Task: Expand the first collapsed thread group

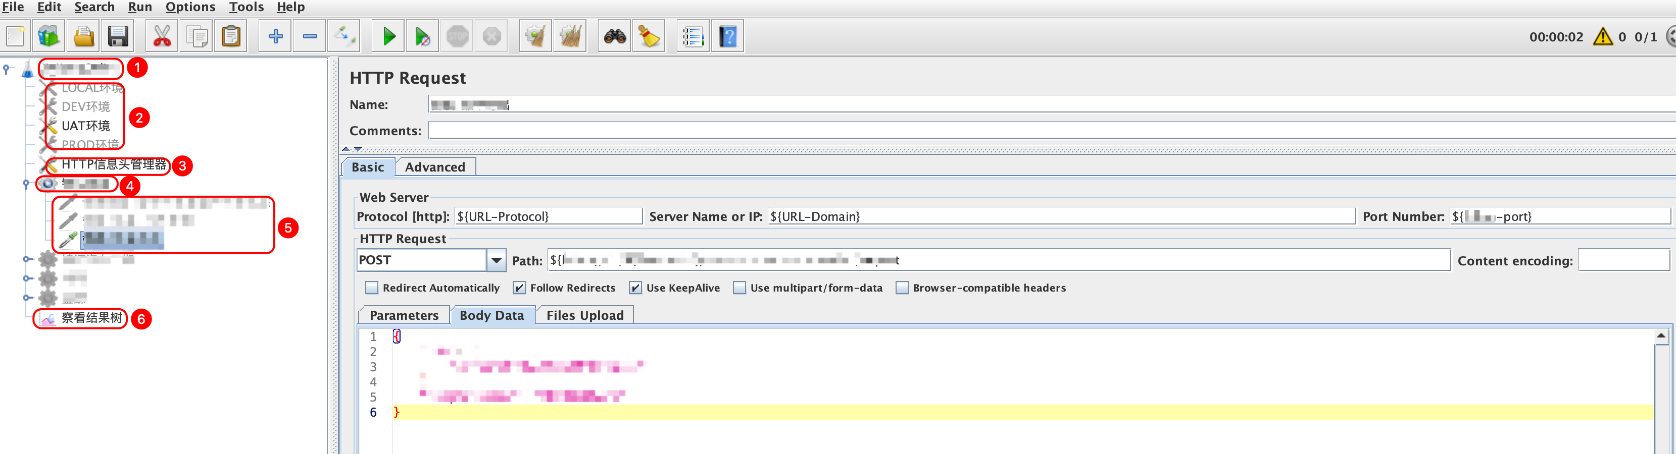Action: (x=27, y=260)
